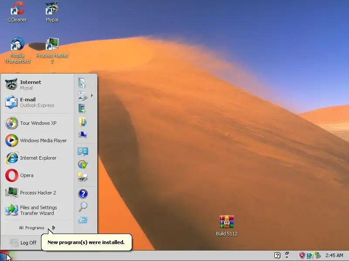Open My Recent Documents icon
Screen dimensions: 349x261
click(x=82, y=96)
